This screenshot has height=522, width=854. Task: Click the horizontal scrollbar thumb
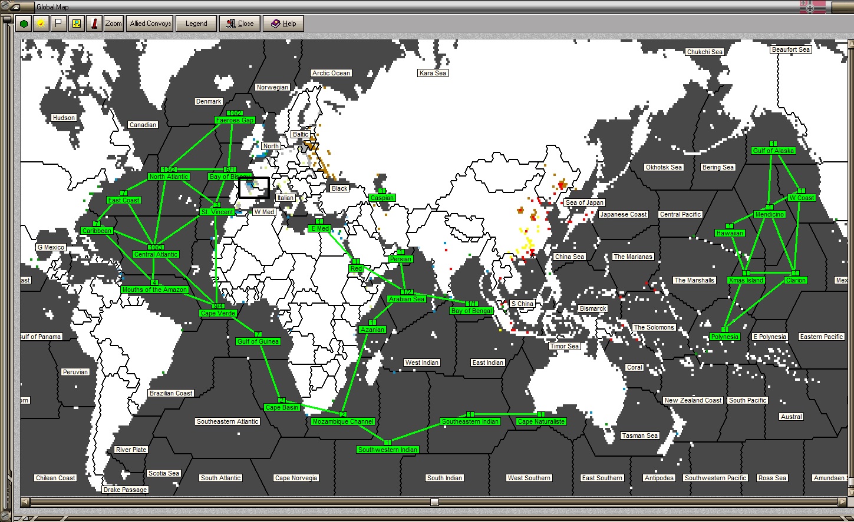434,502
